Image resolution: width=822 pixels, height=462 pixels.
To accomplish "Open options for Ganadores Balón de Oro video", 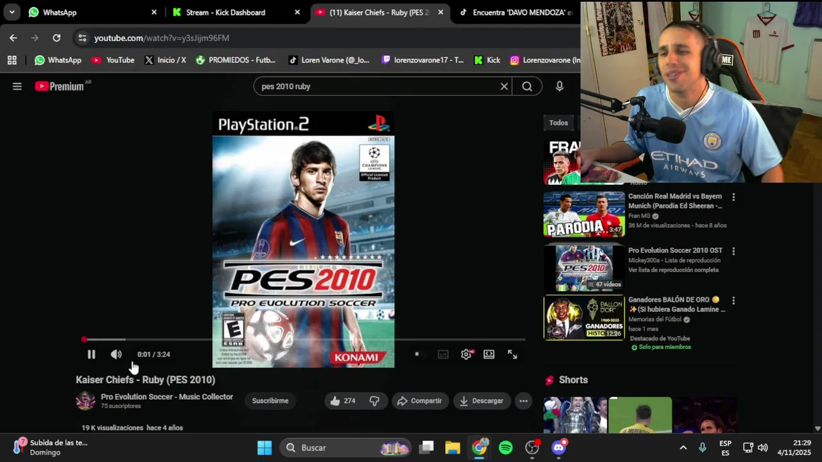I will click(733, 300).
